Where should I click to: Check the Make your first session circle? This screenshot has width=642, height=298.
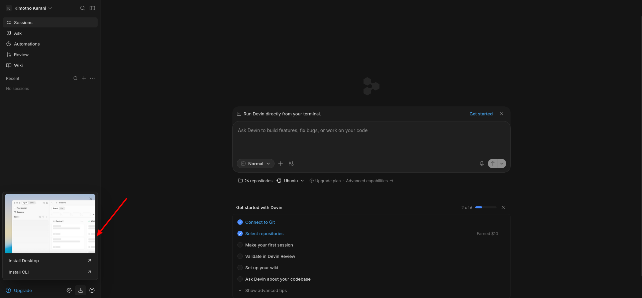(x=240, y=245)
